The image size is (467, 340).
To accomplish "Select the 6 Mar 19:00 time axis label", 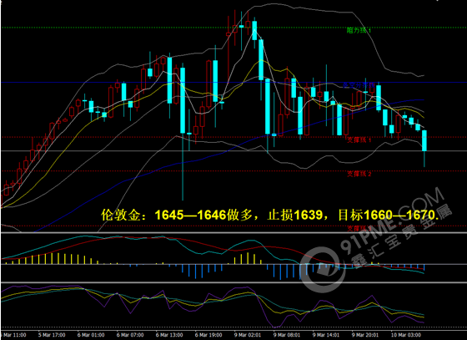I will 208,335.
